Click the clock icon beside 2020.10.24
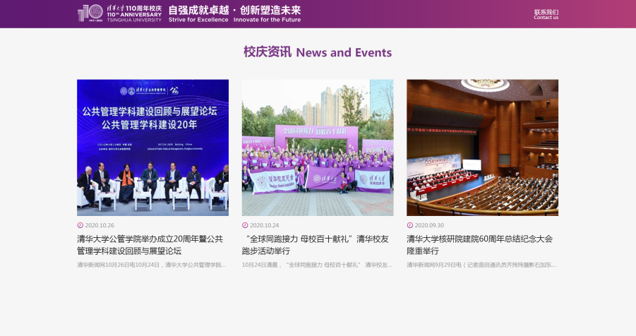Screen dimensions: 636x336 pos(245,225)
